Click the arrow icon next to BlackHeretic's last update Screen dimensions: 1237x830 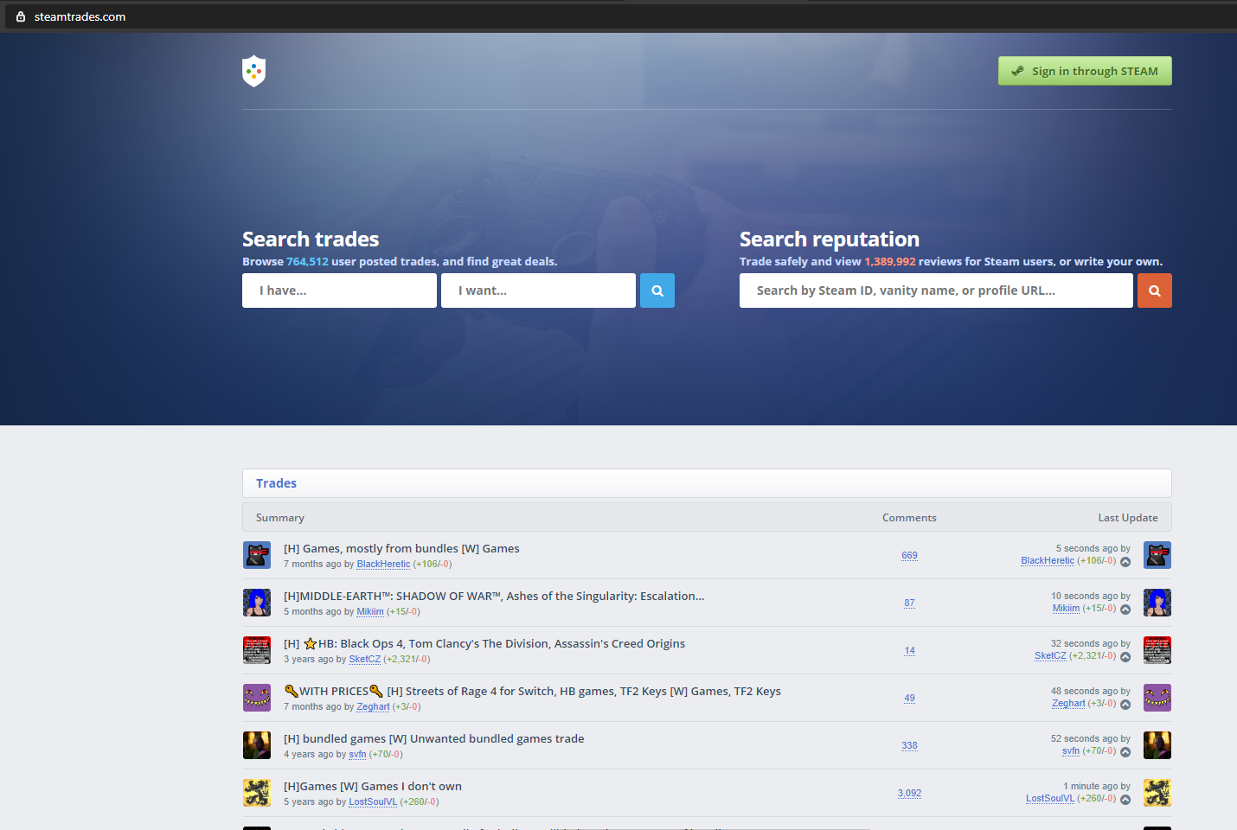(x=1125, y=562)
